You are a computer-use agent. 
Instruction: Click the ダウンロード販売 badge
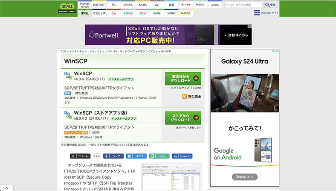click(x=76, y=132)
